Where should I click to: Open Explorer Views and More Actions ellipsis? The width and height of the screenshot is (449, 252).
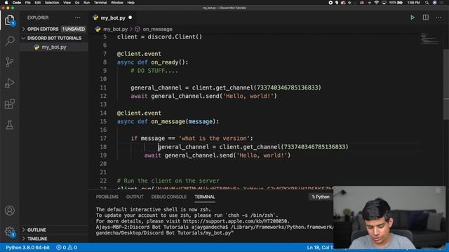(78, 17)
